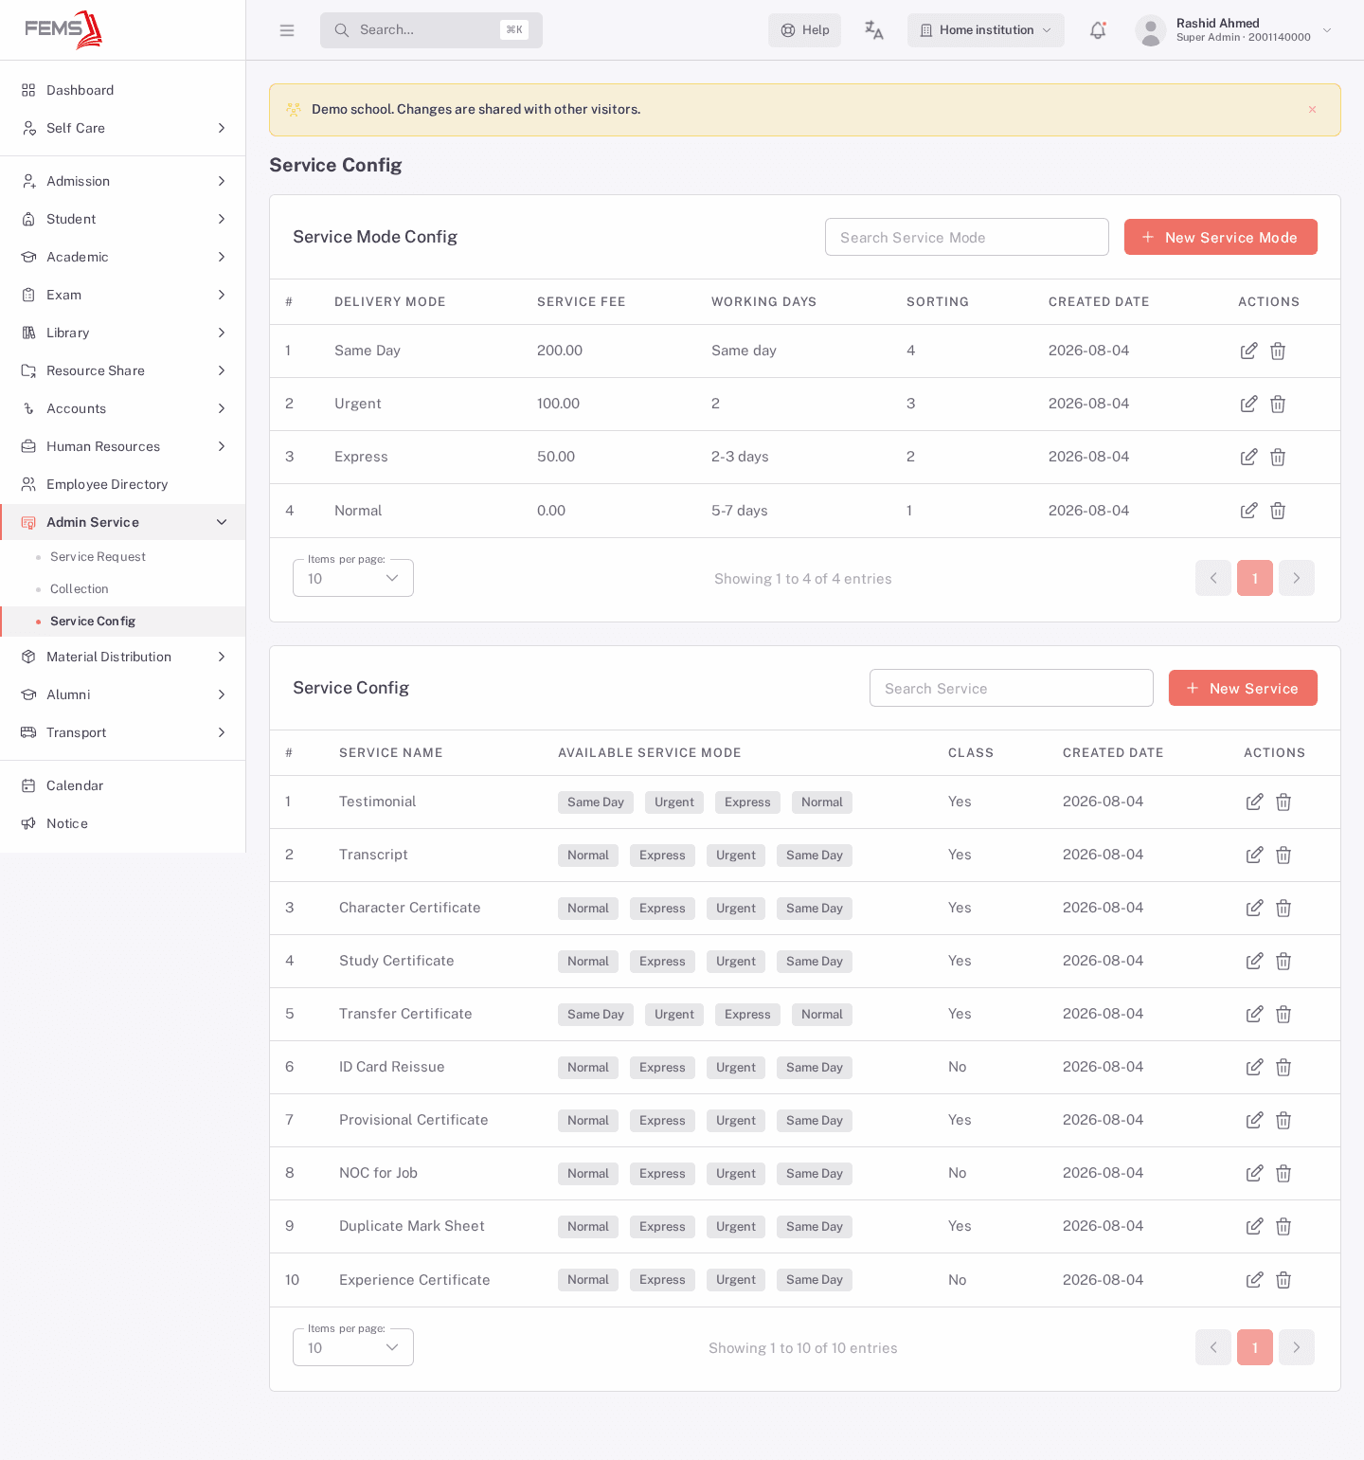
Task: Collapse the Admin Service sidebar menu
Action: (123, 522)
